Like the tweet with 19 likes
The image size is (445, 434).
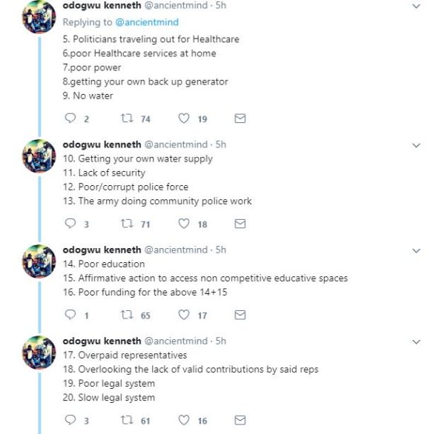(185, 118)
